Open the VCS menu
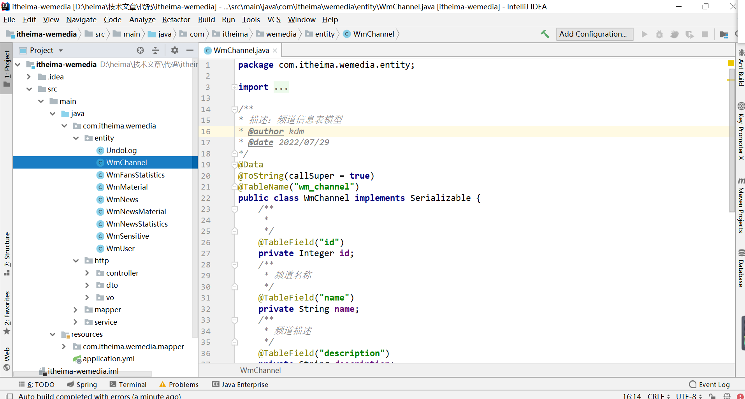The image size is (745, 399). [x=274, y=19]
